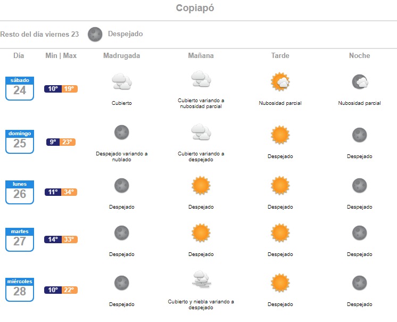Click sábado Noche partly cloudy moon icon

(x=360, y=81)
